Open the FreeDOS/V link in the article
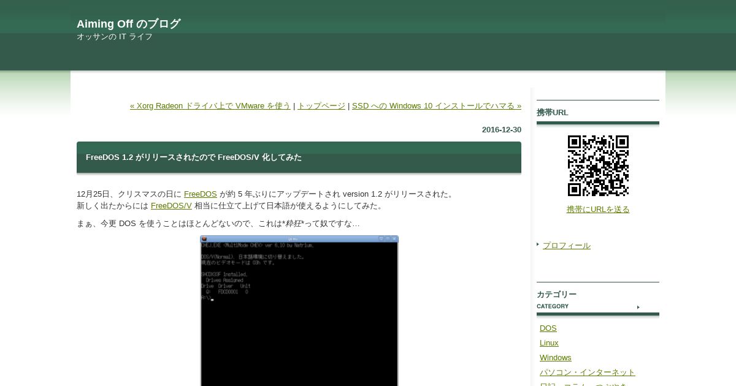736x386 pixels. point(171,206)
